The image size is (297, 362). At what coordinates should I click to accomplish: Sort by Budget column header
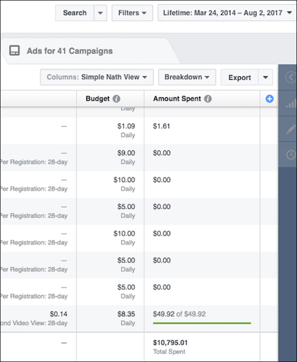coord(110,99)
